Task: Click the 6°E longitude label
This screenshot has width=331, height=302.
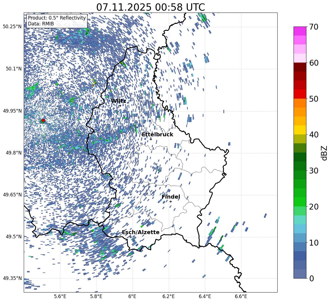Action: pos(132,296)
